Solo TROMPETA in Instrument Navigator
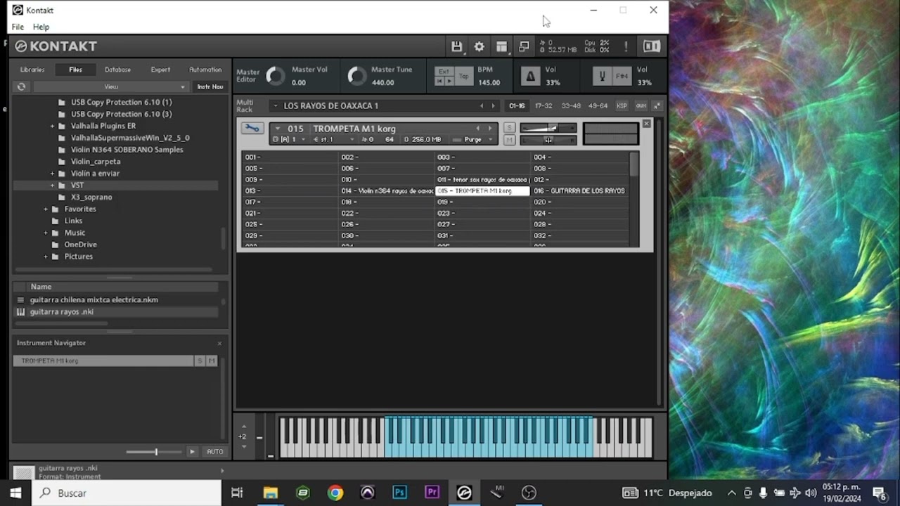 tap(200, 361)
